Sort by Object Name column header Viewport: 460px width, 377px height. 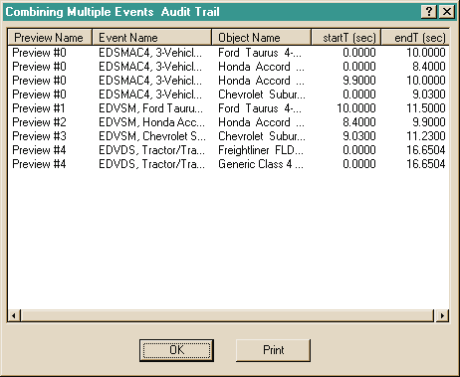(262, 38)
